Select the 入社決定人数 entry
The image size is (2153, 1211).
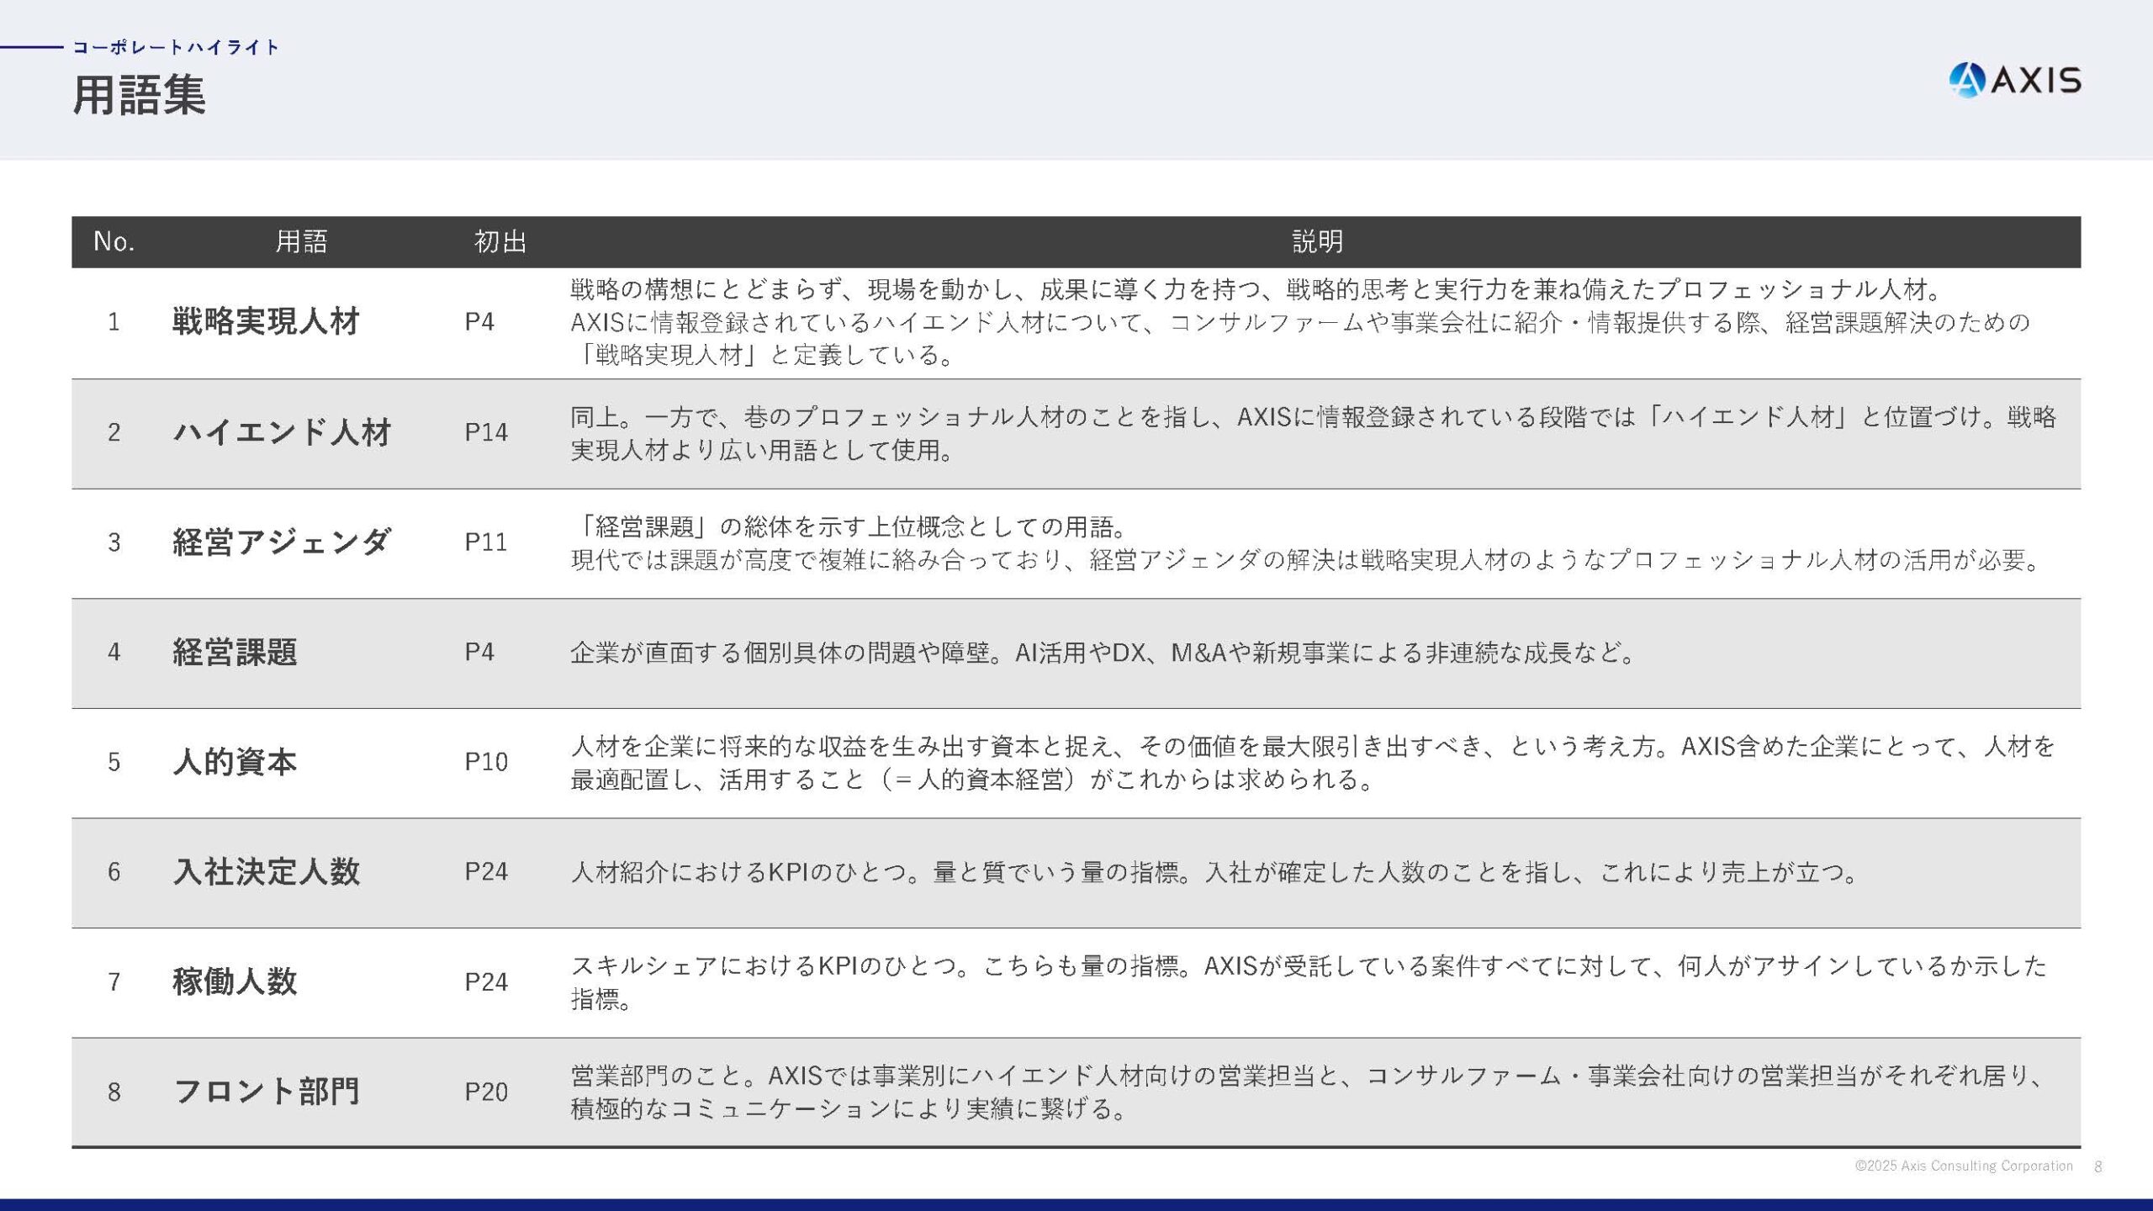point(267,873)
